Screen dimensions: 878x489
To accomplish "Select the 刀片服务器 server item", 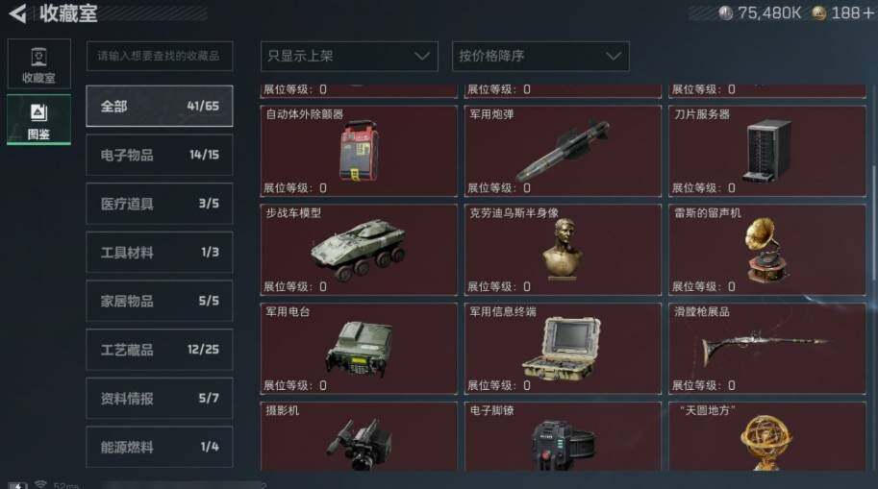I will (767, 151).
